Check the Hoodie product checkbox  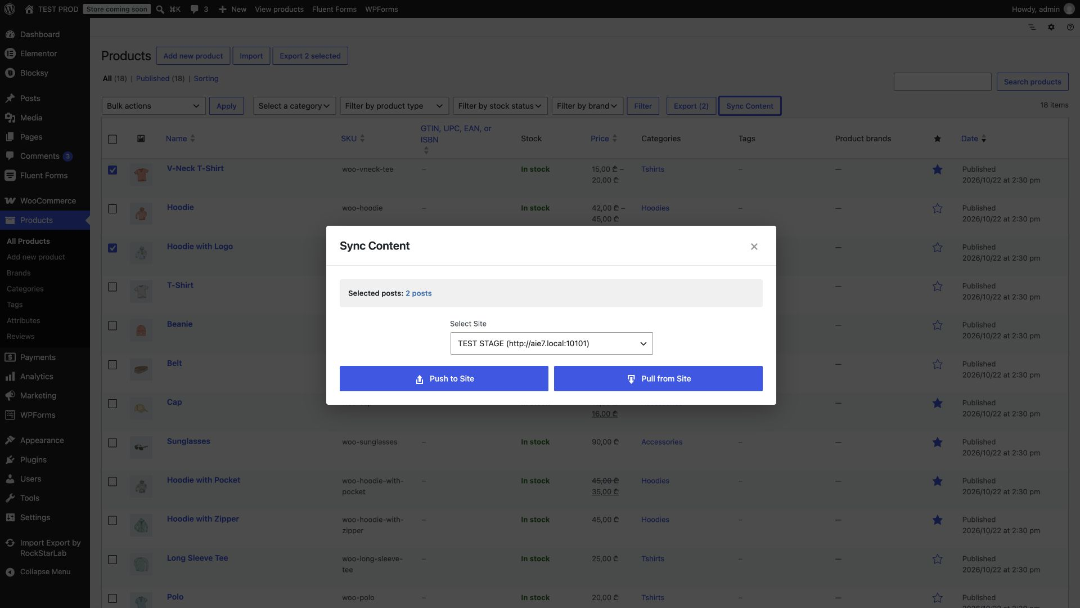click(112, 209)
